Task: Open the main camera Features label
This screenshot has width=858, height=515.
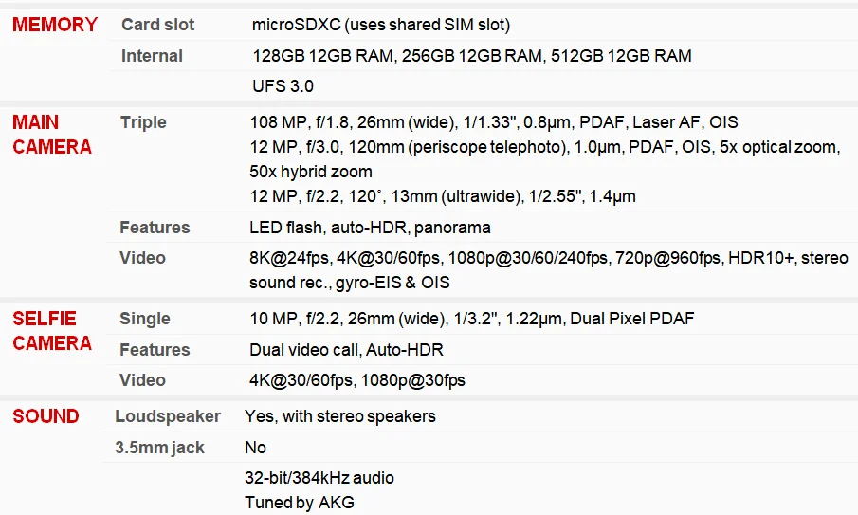Action: tap(155, 227)
